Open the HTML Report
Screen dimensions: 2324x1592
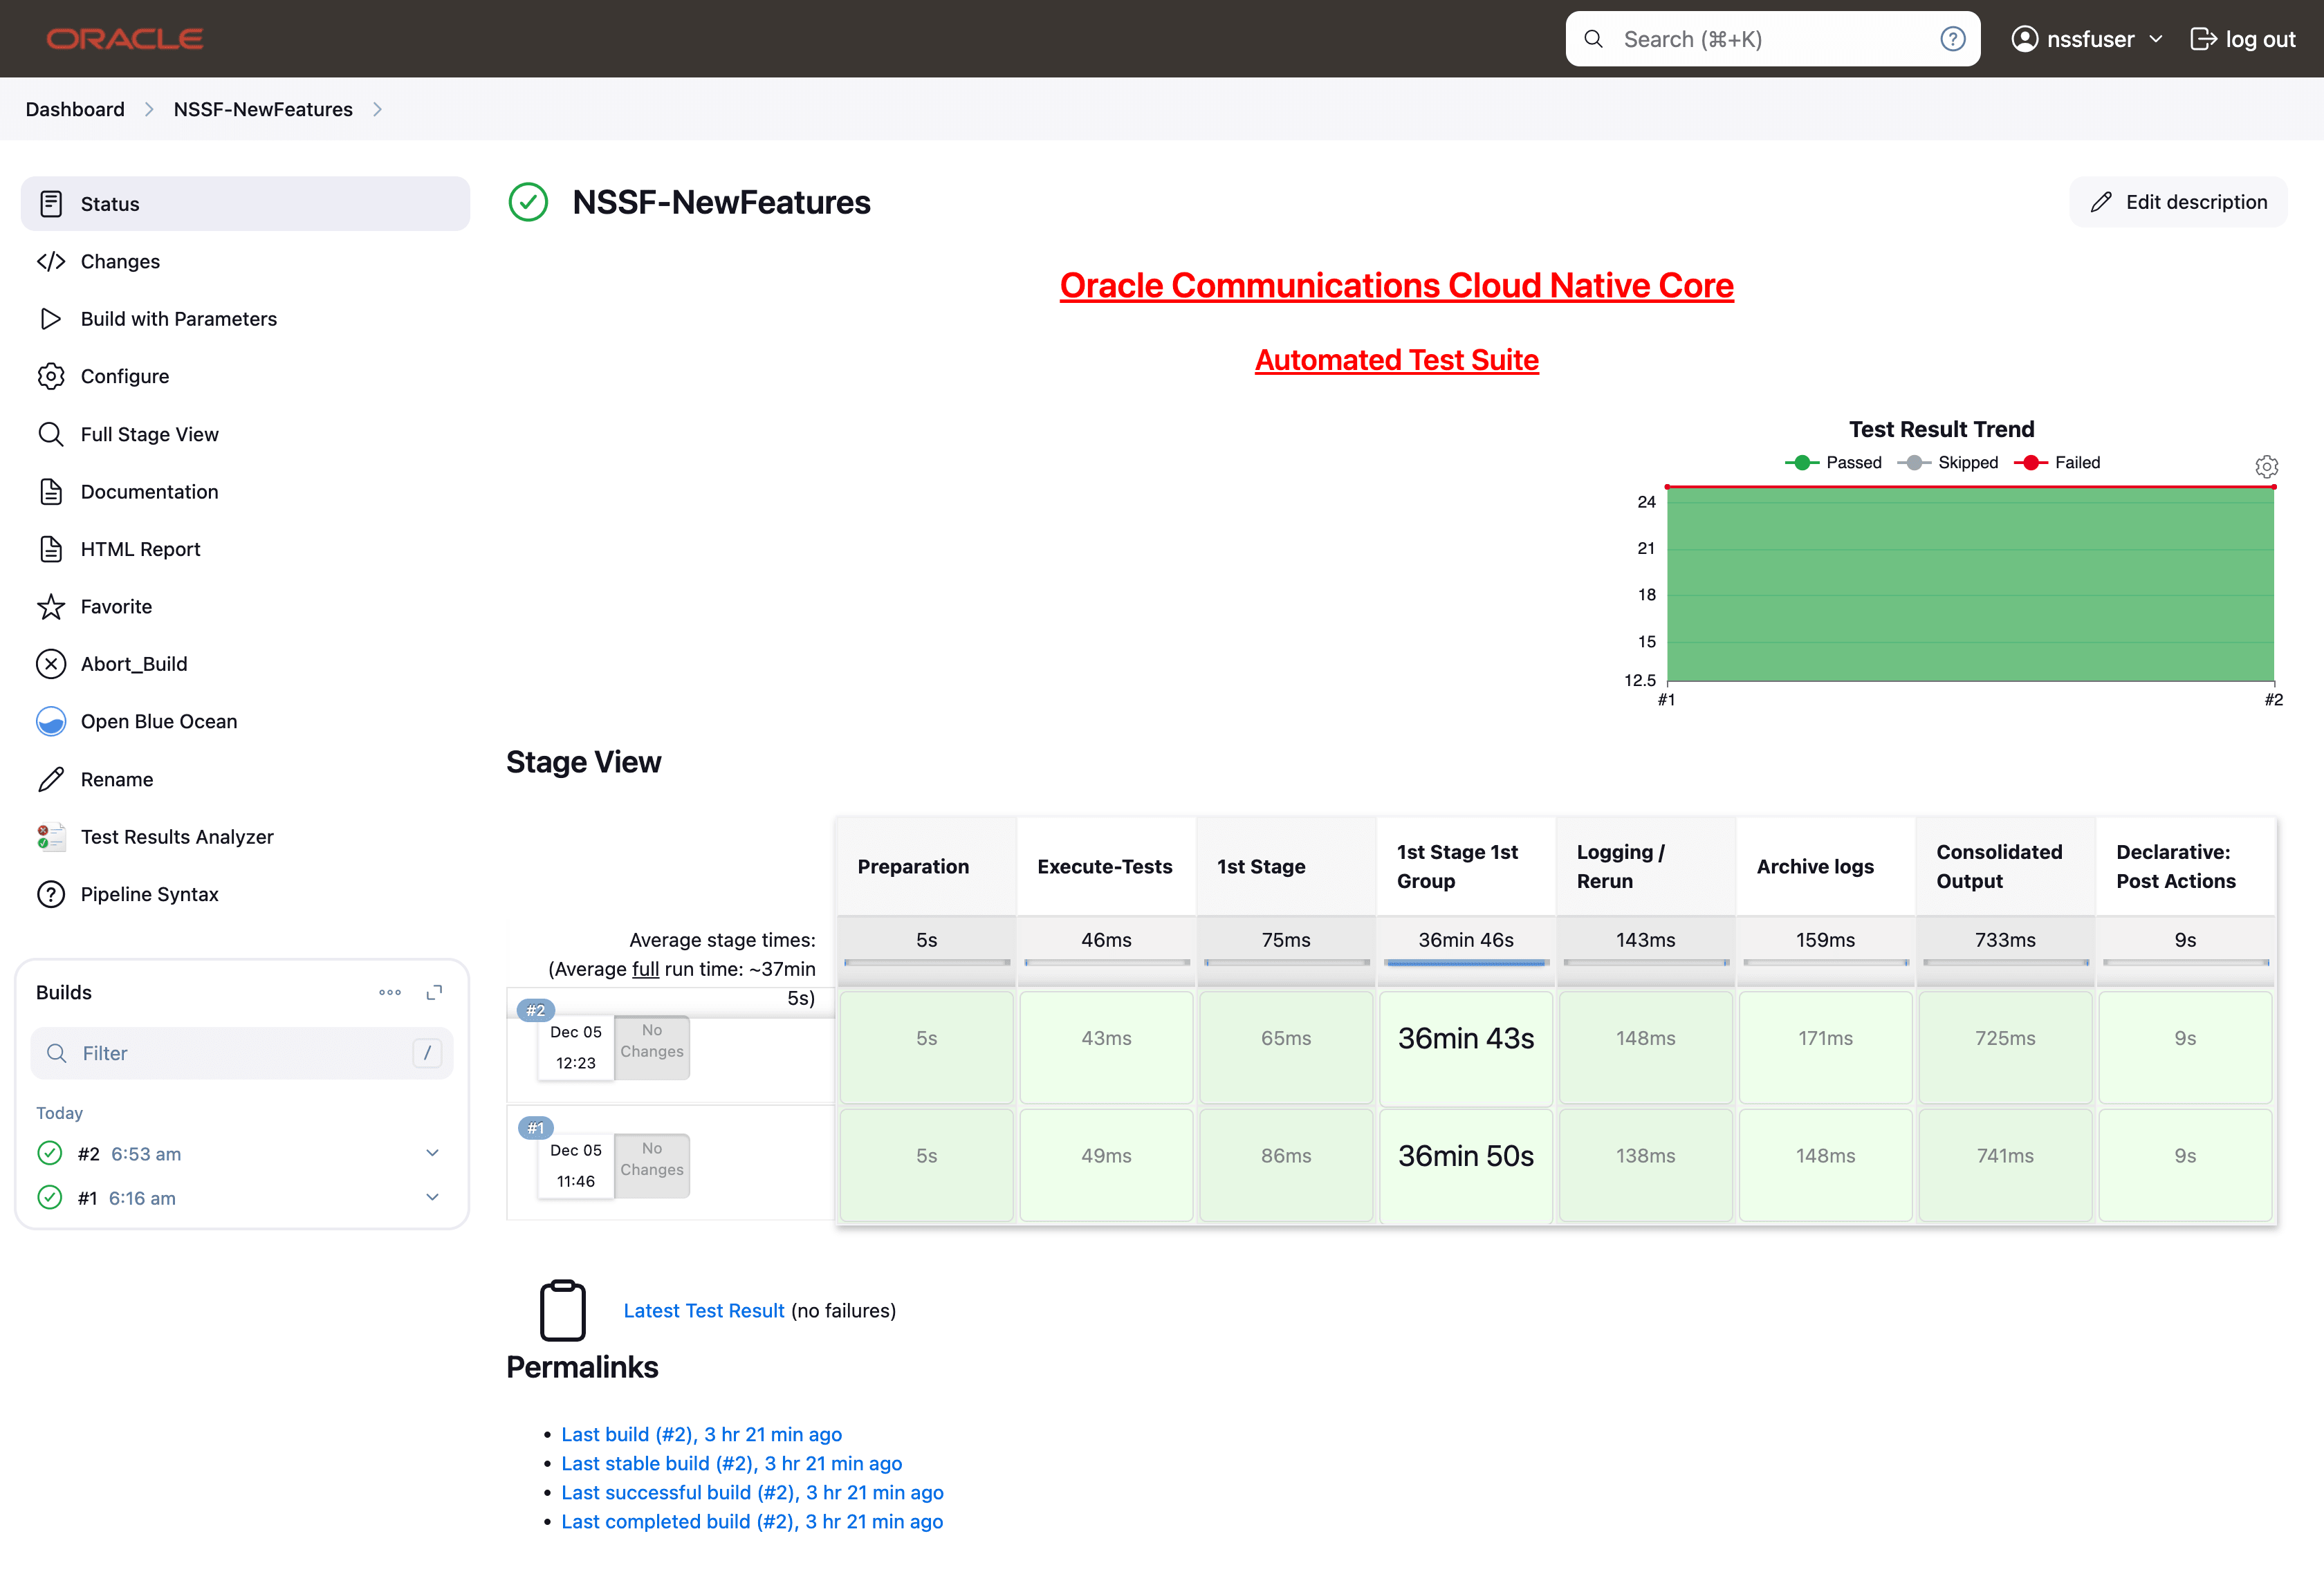tap(140, 548)
